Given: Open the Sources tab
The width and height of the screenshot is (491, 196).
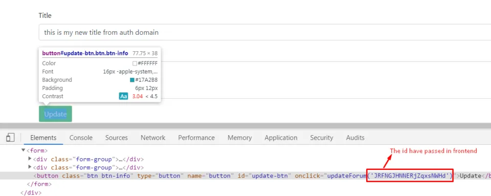Looking at the screenshot, I should pyautogui.click(x=117, y=138).
